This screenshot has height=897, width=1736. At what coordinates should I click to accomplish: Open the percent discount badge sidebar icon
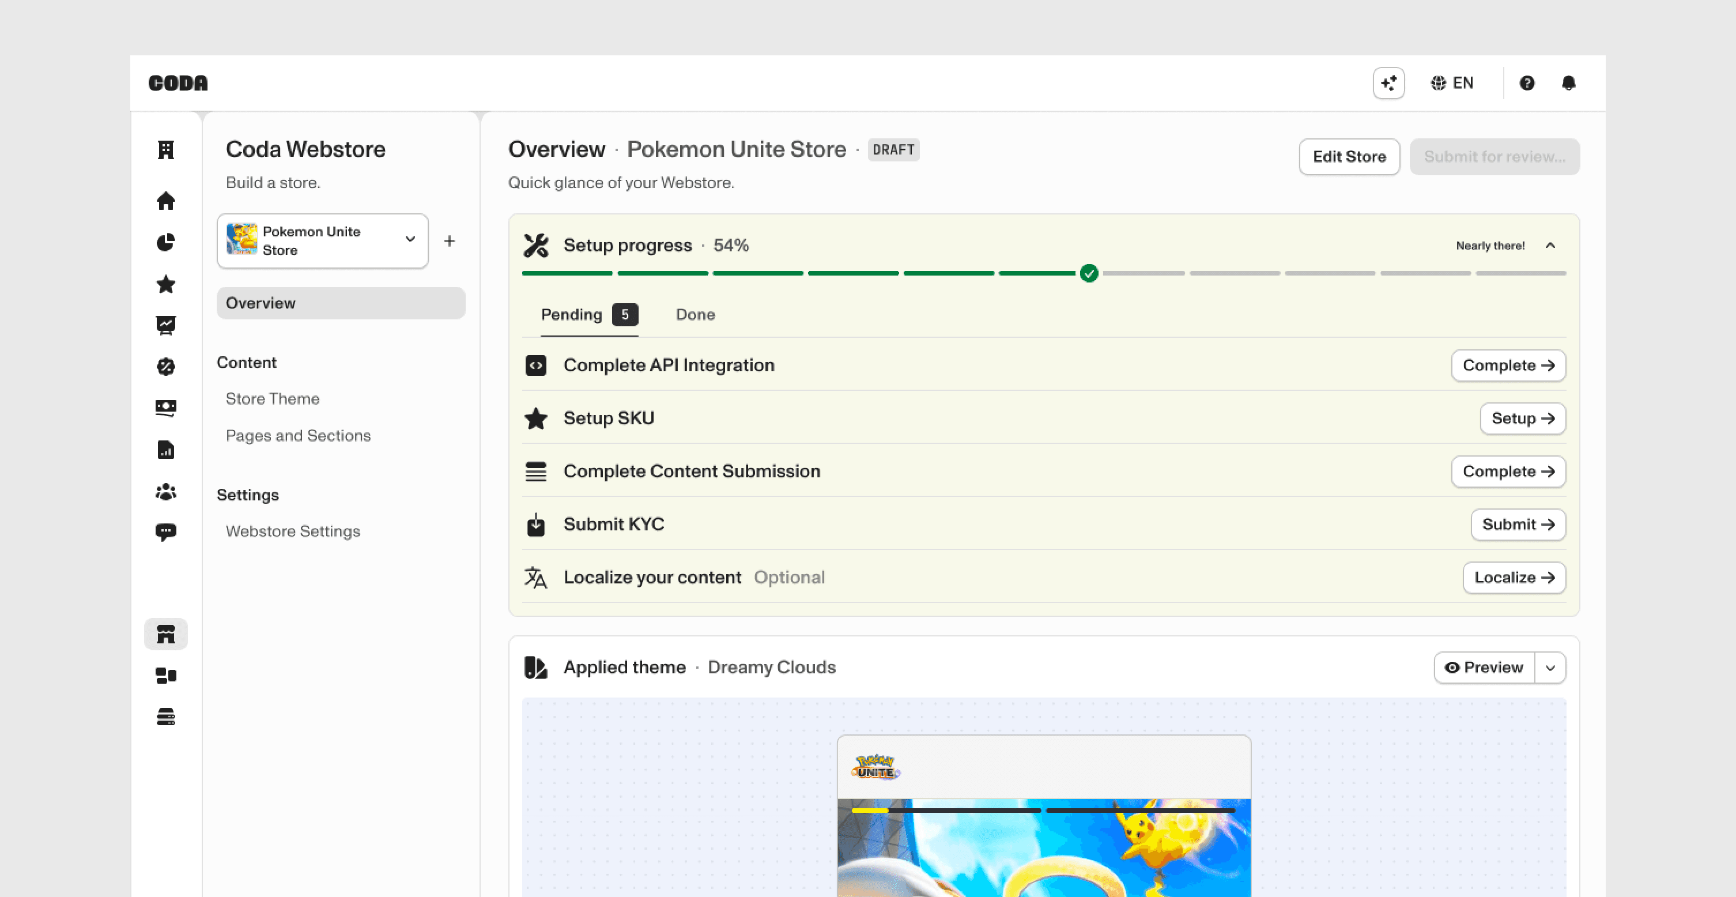click(166, 367)
